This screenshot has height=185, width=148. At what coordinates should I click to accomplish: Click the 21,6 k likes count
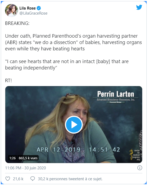click(18, 179)
